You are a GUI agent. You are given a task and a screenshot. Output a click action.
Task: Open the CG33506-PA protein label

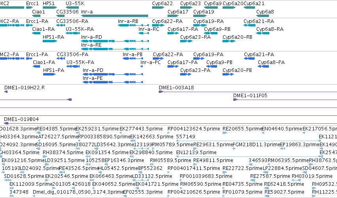(72, 55)
